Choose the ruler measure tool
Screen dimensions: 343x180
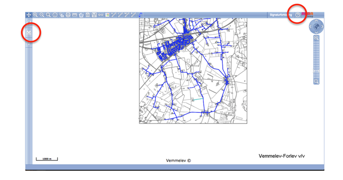coord(75,15)
